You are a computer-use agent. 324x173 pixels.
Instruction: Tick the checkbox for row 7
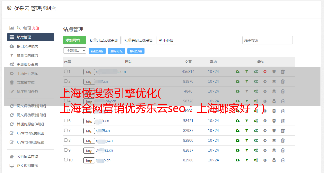(x=66, y=130)
